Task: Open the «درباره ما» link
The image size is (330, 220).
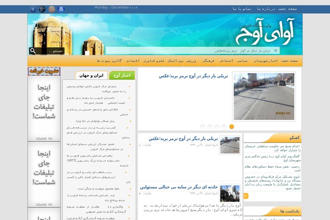Action: 266,9
